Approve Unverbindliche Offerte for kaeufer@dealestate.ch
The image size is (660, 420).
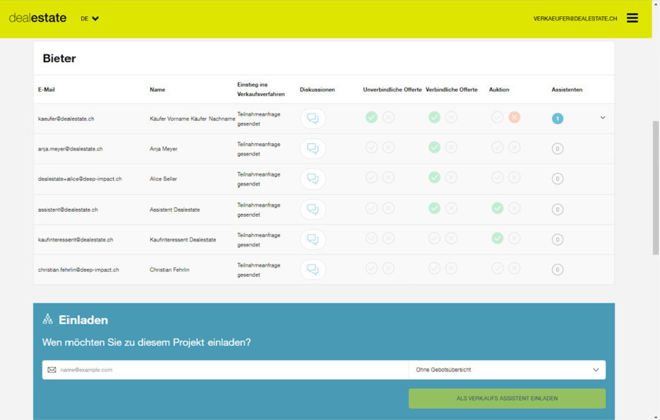[x=371, y=117]
